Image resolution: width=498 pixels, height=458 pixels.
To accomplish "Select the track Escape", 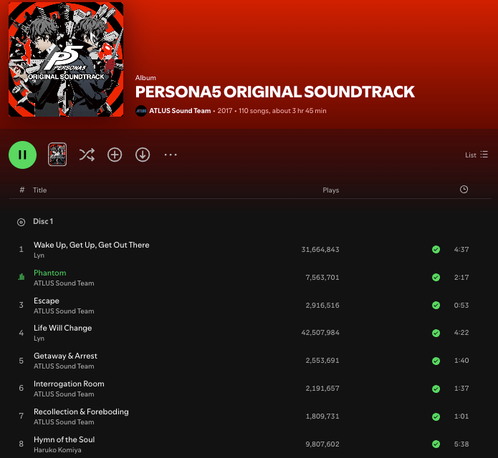I will [47, 301].
